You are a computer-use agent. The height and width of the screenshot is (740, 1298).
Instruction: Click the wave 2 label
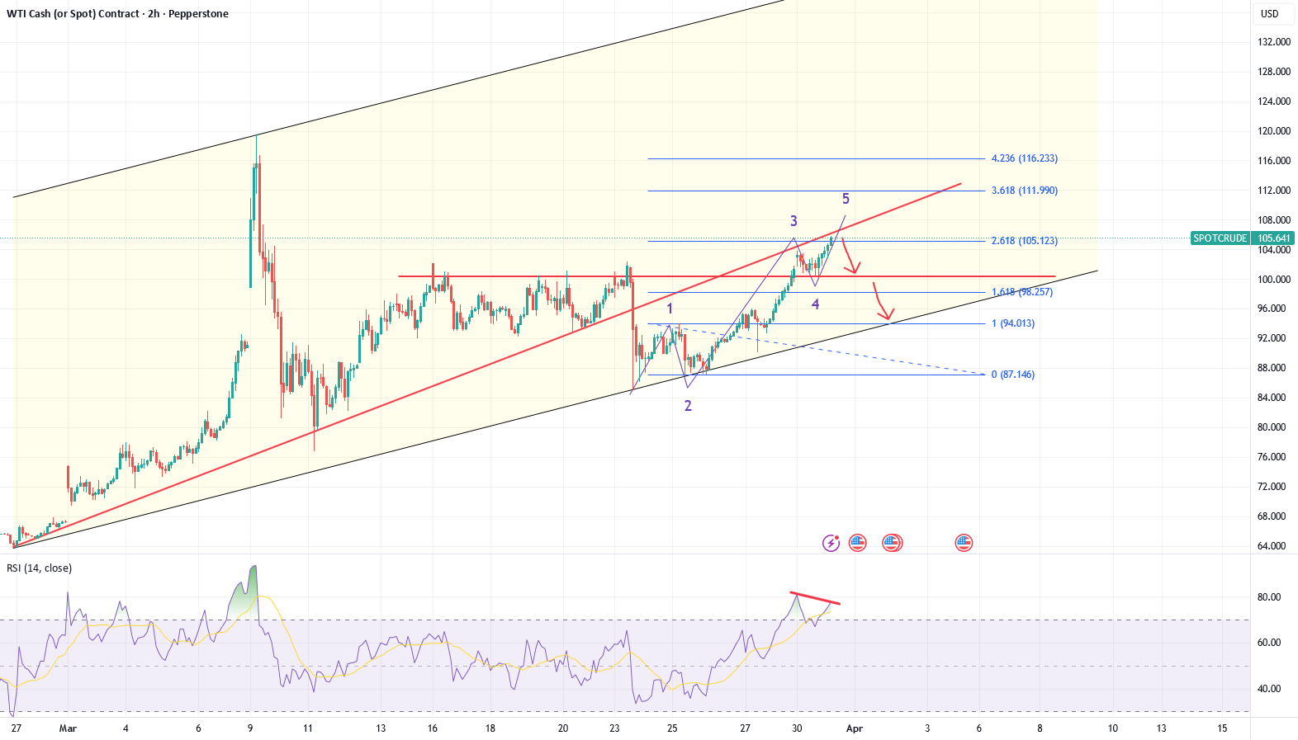tap(688, 406)
